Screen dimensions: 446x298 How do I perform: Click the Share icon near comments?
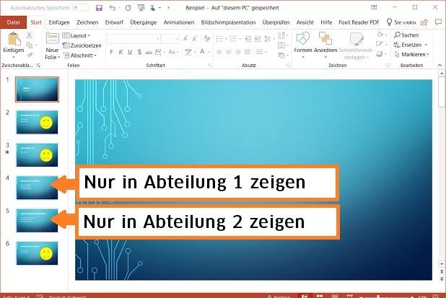click(424, 22)
